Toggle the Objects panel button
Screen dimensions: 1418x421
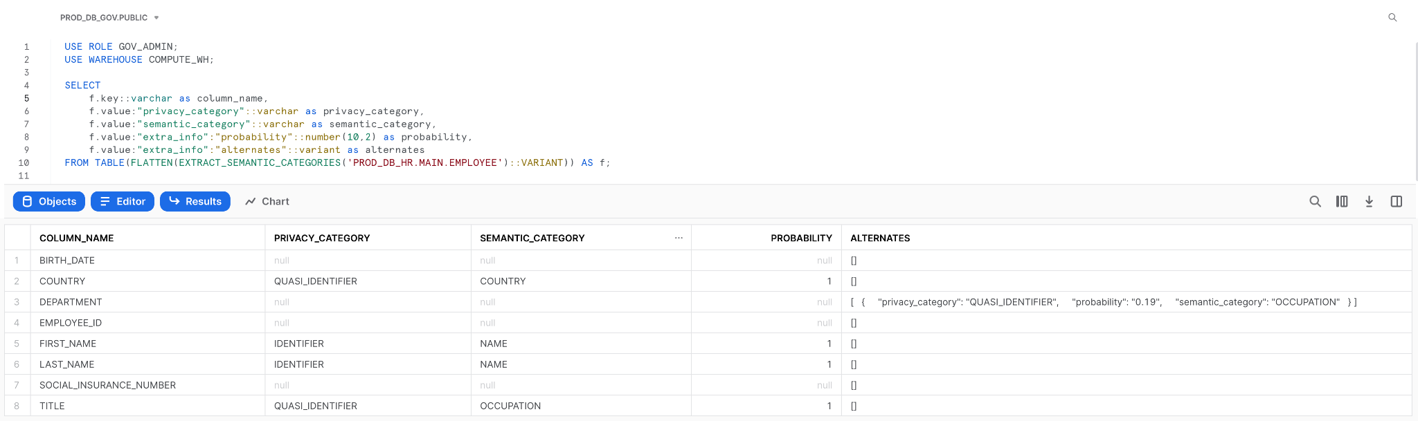coord(49,201)
